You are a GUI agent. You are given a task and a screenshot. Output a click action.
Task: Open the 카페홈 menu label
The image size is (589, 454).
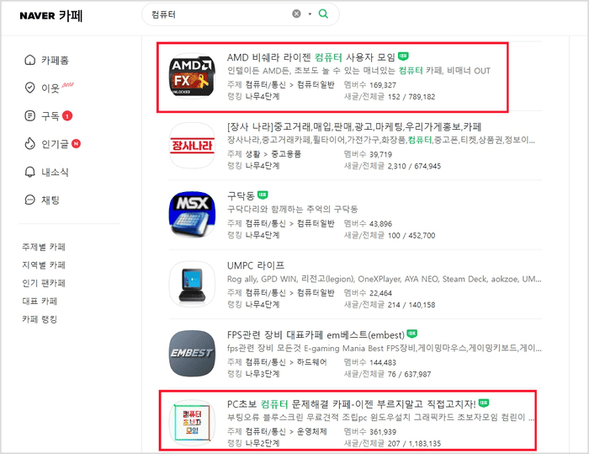pyautogui.click(x=55, y=60)
